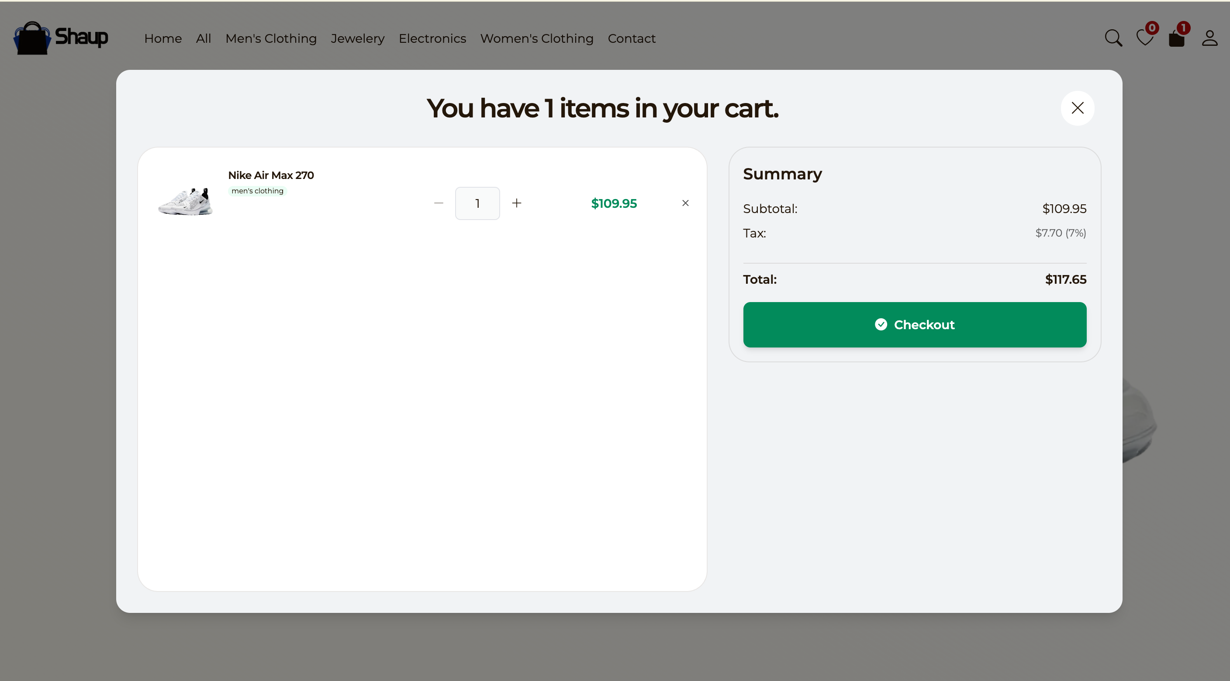Image resolution: width=1230 pixels, height=681 pixels.
Task: Go to Home page
Action: point(163,38)
